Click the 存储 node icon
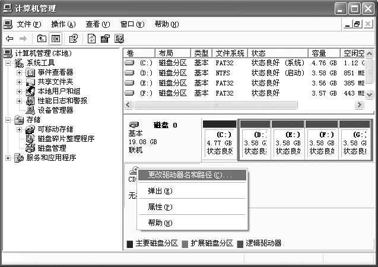 [x=19, y=120]
